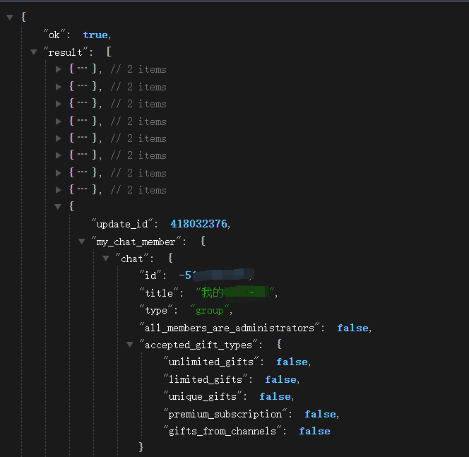Collapse the "chat" object
The width and height of the screenshot is (469, 457).
click(106, 259)
